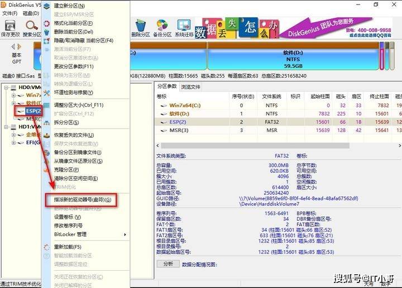Click the MSR(3) row drive icon in table
Screen dimensions: 402x288
click(164, 130)
